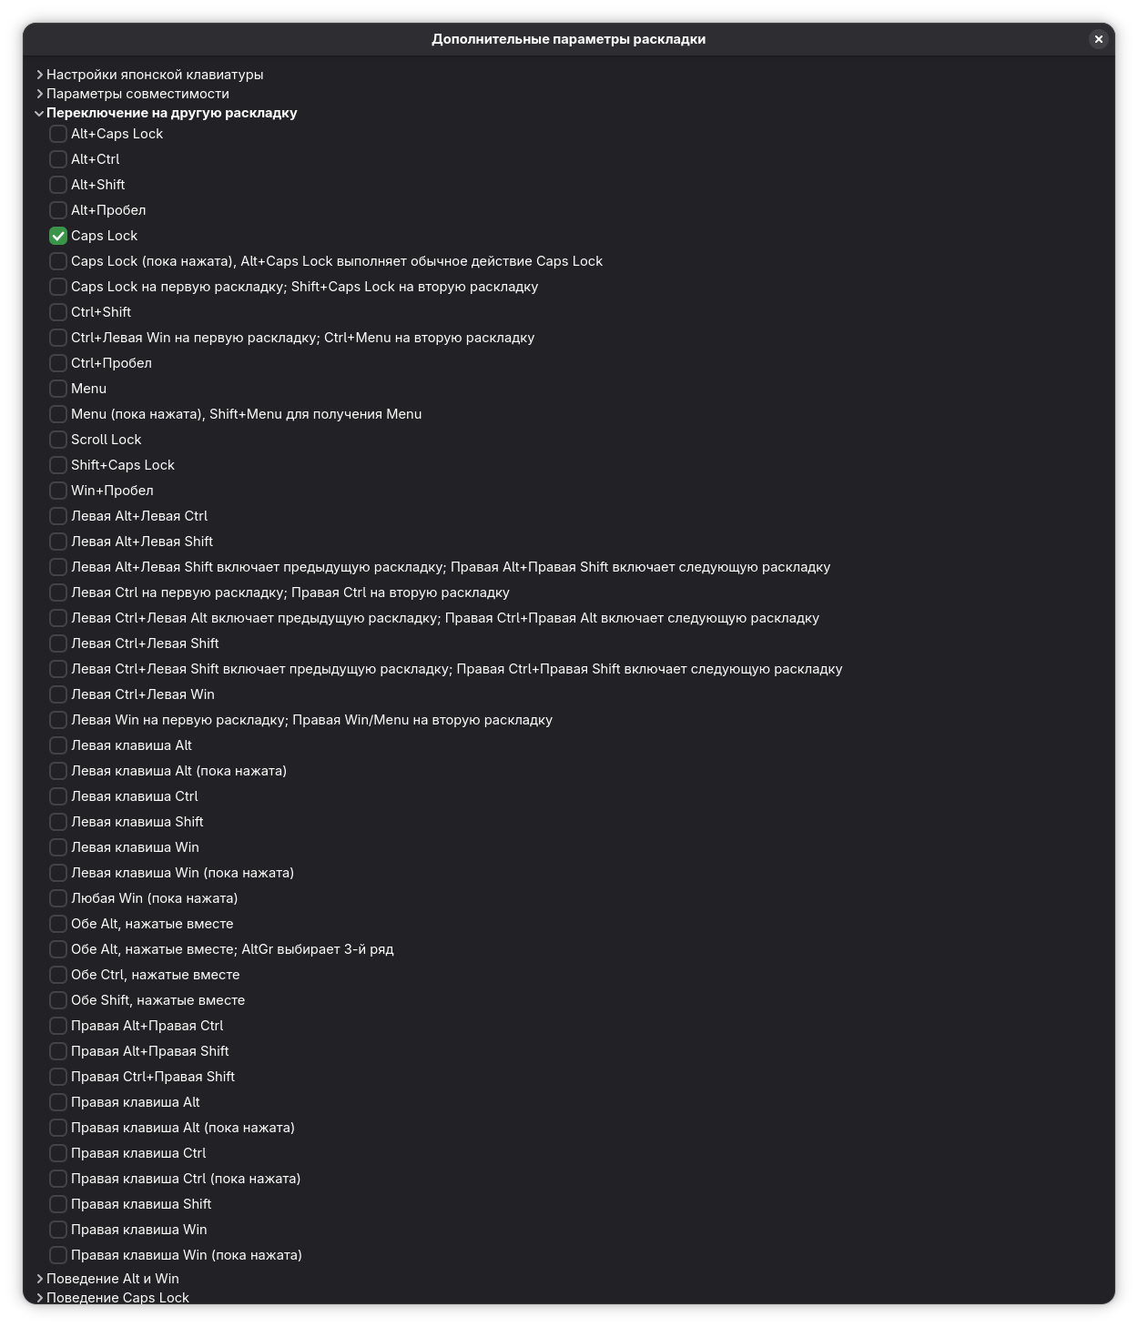1138x1327 pixels.
Task: Enable Любая Win (пока нажата) checkbox
Action: pyautogui.click(x=58, y=898)
